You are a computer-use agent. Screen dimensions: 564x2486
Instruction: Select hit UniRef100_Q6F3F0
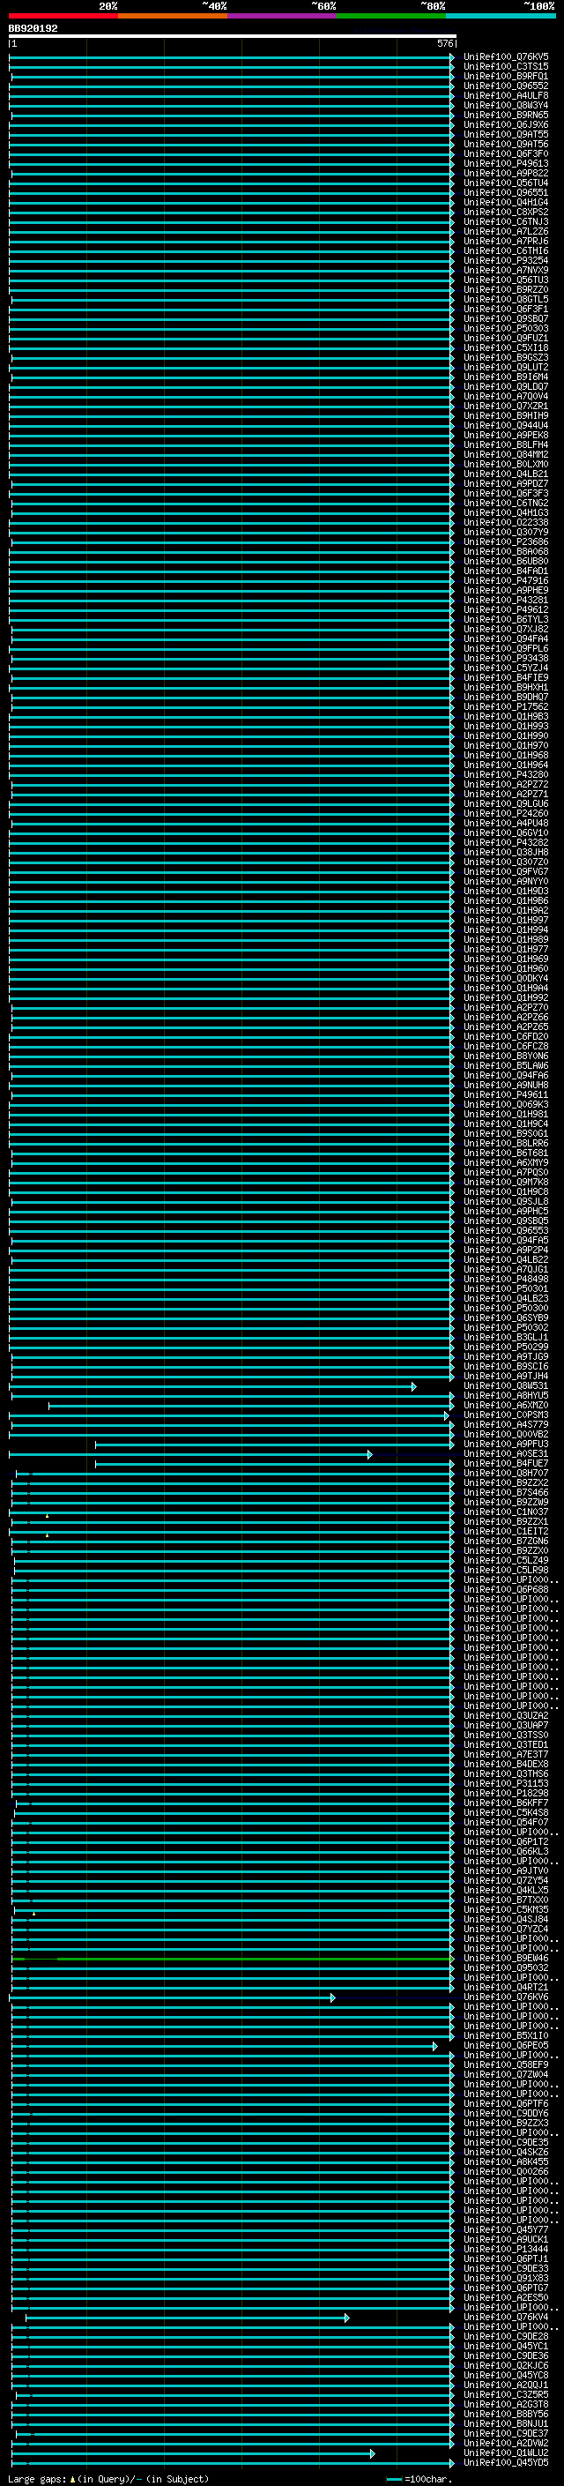[x=506, y=153]
